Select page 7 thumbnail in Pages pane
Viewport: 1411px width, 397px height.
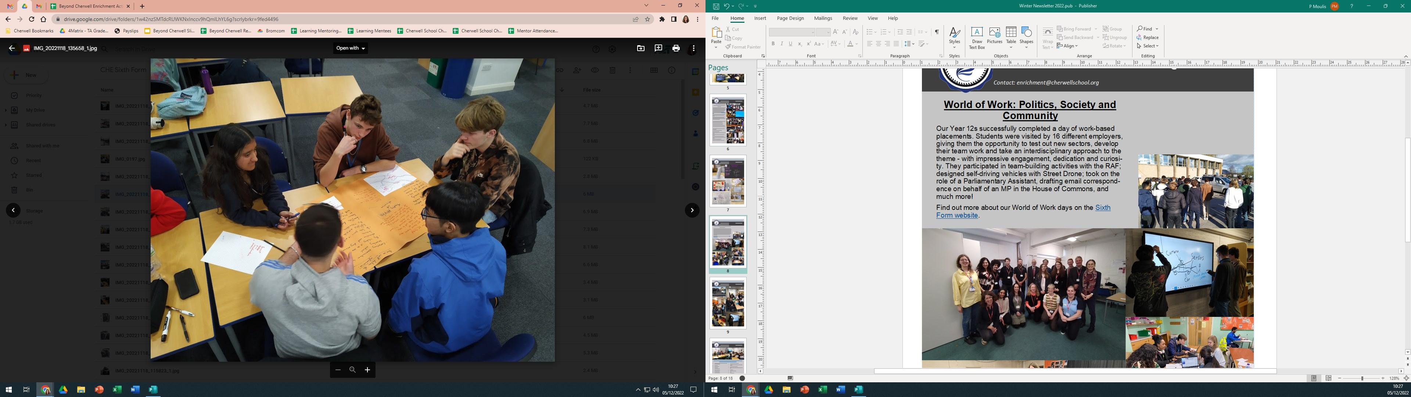tap(728, 181)
